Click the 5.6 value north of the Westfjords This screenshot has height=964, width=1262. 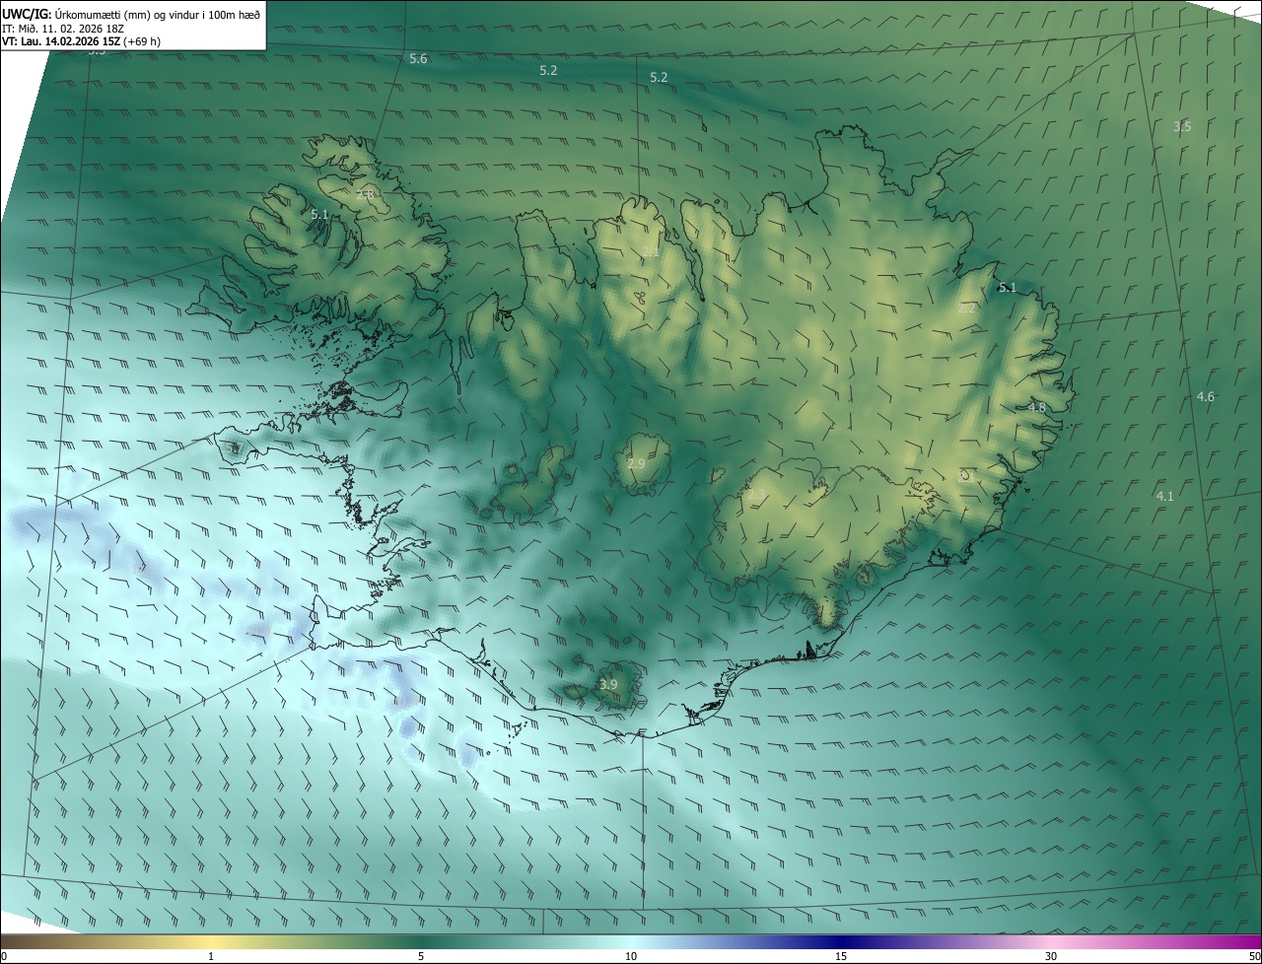point(418,59)
